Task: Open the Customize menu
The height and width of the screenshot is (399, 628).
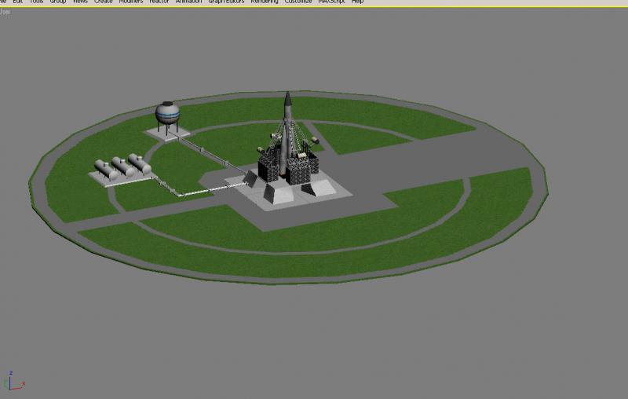Action: click(298, 2)
